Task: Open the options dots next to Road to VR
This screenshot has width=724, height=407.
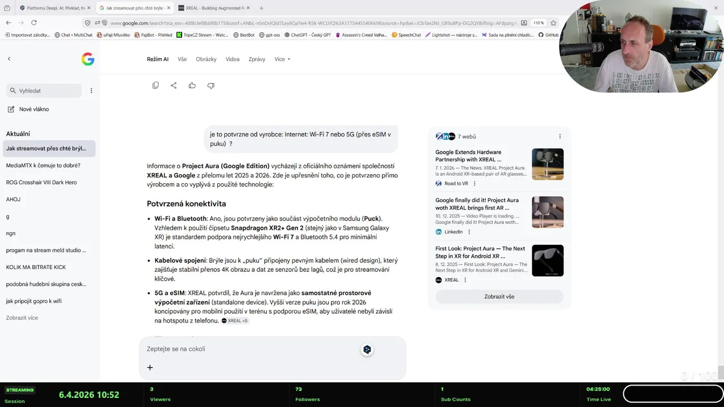Action: [475, 183]
